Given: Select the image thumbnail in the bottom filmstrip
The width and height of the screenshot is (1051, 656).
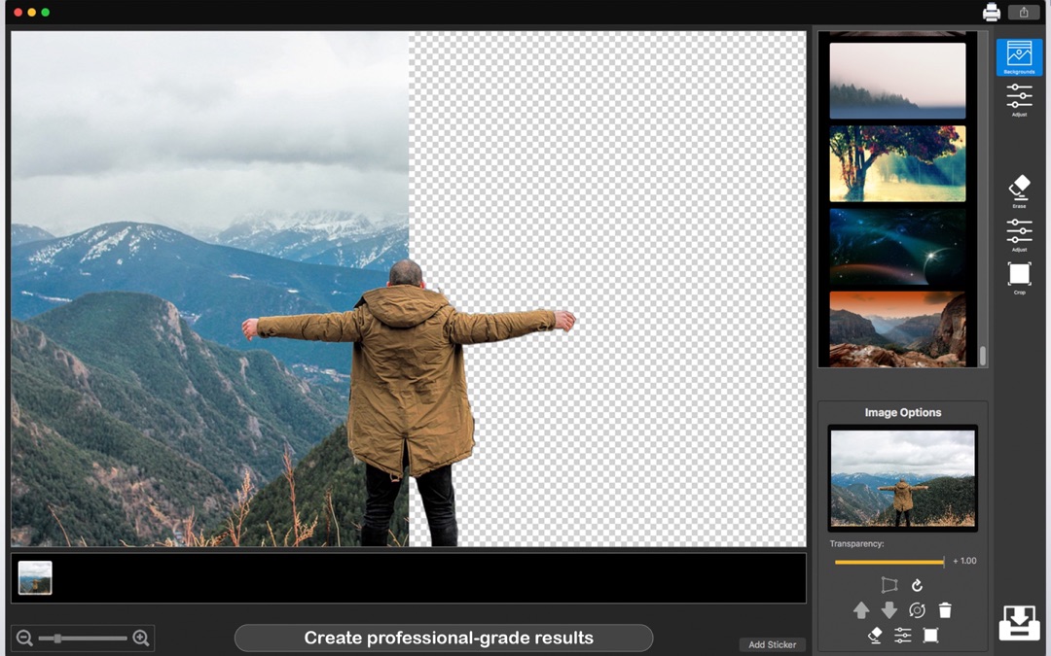Looking at the screenshot, I should [35, 577].
